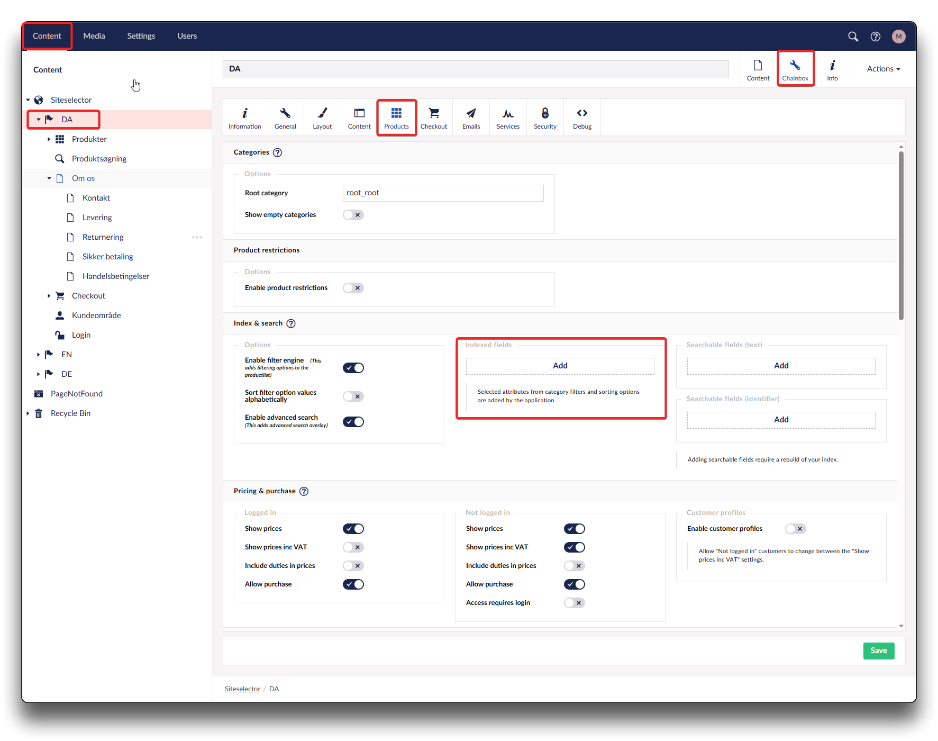This screenshot has height=741, width=938.
Task: Expand the Produkter tree node
Action: [49, 139]
